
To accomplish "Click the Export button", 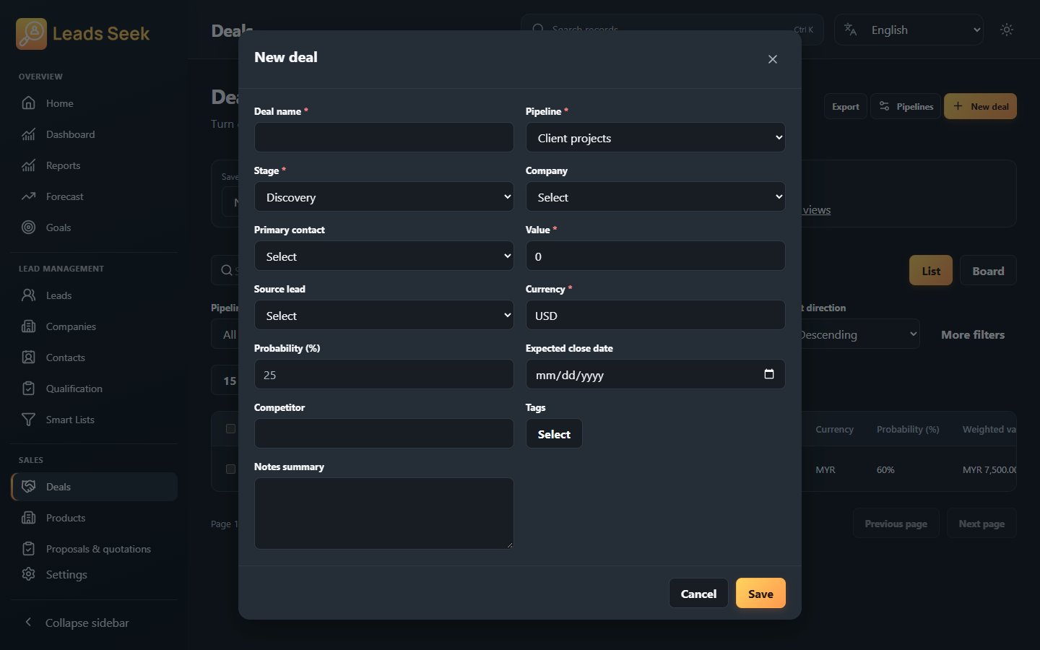I will (845, 106).
